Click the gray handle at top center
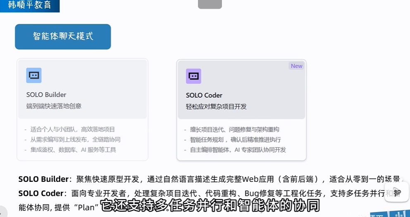The image size is (410, 217). pyautogui.click(x=210, y=4)
